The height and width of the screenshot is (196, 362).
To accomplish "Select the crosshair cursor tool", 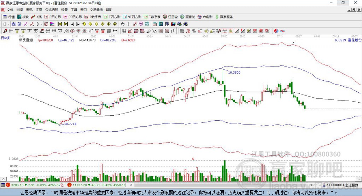I will [129, 24].
